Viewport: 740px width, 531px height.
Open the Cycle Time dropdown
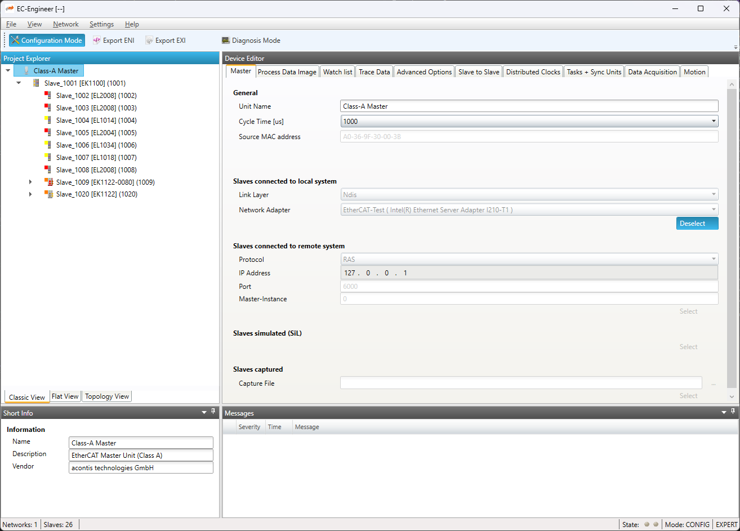point(714,121)
